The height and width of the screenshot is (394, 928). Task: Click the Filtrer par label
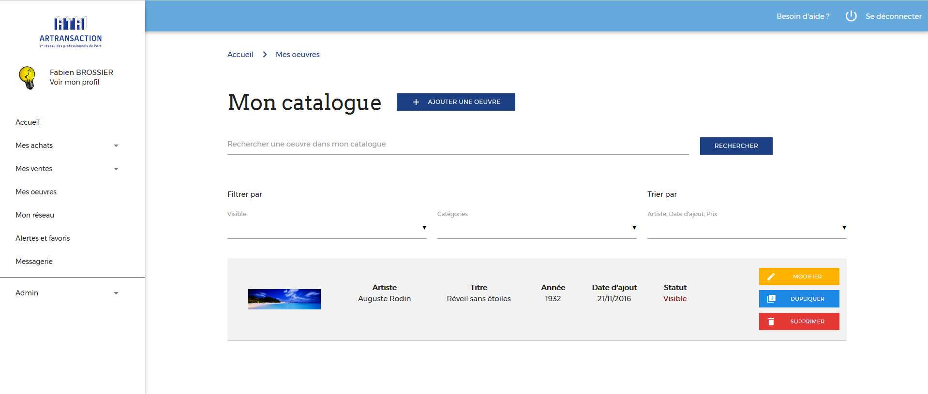pyautogui.click(x=245, y=194)
